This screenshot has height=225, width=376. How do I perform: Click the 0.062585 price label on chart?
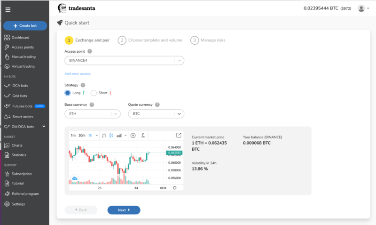(174, 153)
